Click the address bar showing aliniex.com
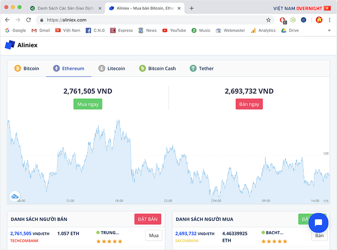 point(152,20)
